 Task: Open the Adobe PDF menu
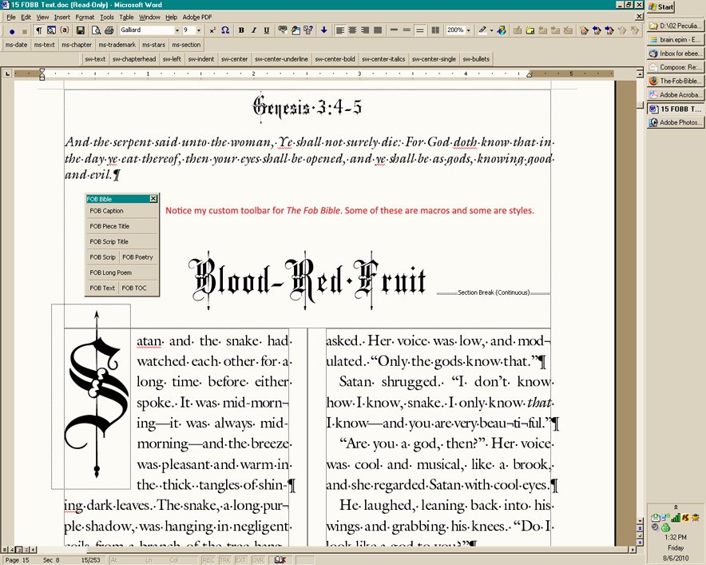pyautogui.click(x=197, y=17)
